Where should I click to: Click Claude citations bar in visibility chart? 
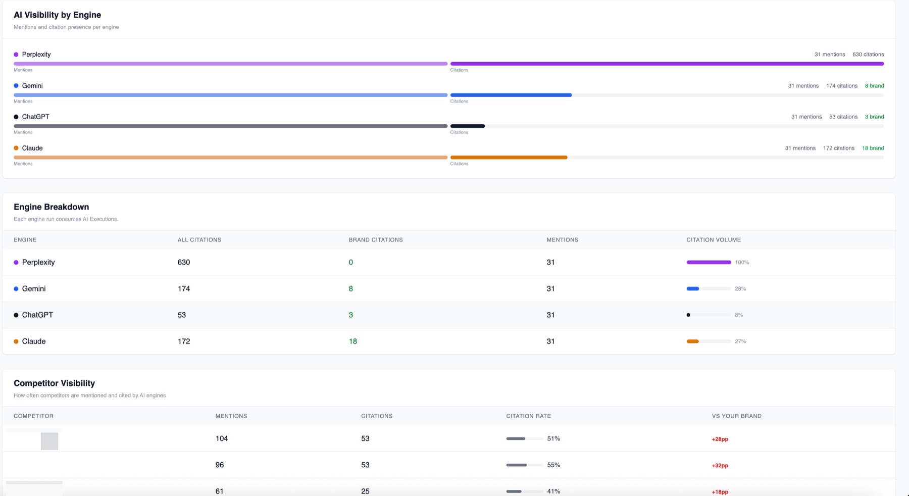[x=667, y=158]
